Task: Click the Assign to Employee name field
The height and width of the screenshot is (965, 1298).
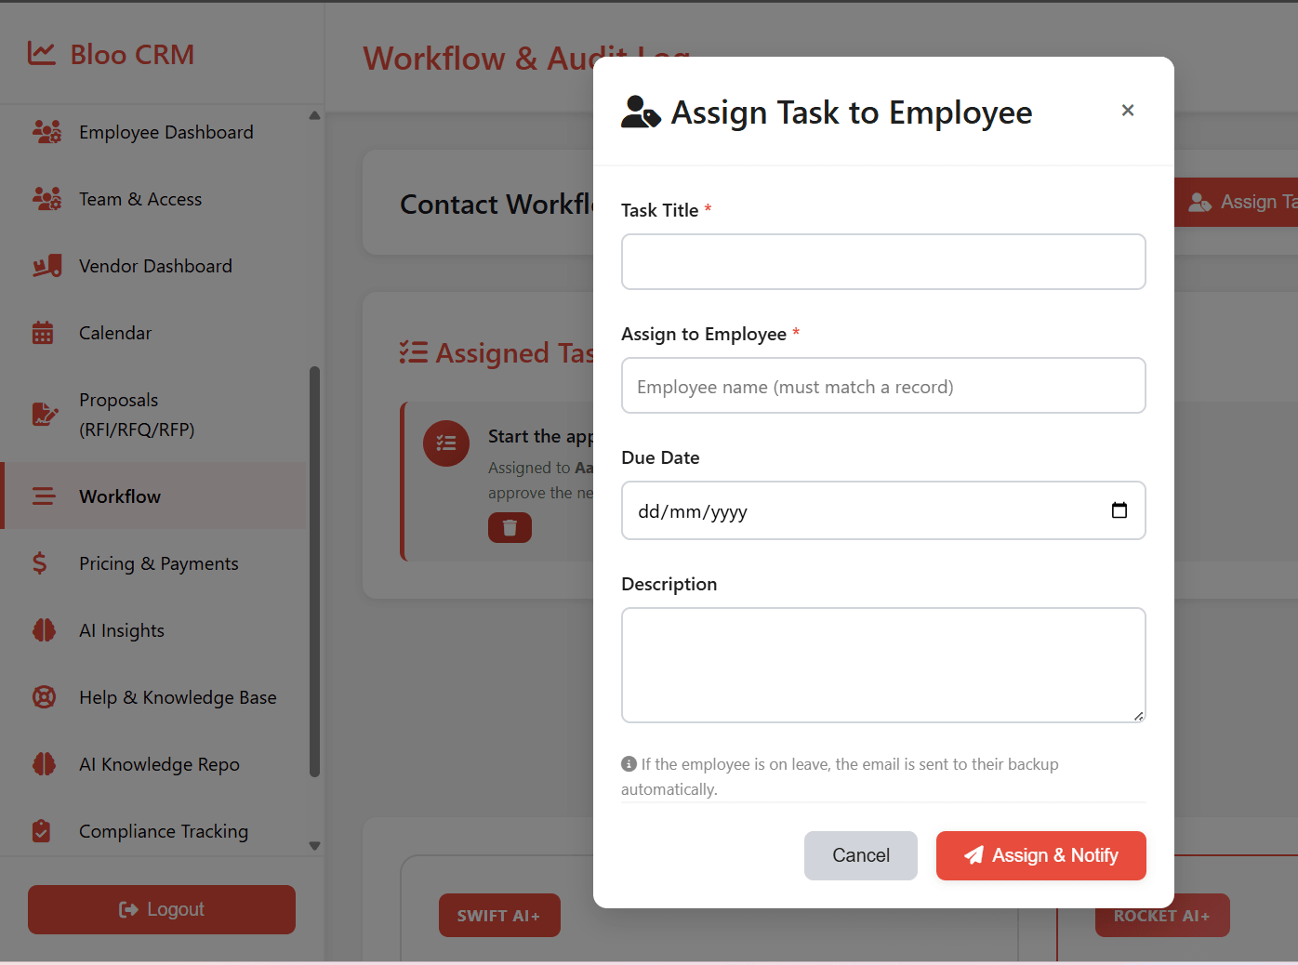Action: coord(883,386)
